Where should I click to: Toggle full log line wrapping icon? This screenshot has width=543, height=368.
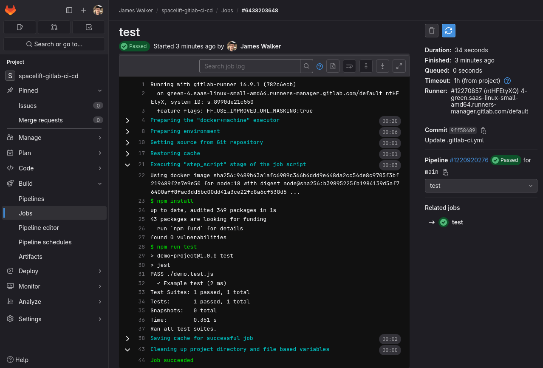349,66
